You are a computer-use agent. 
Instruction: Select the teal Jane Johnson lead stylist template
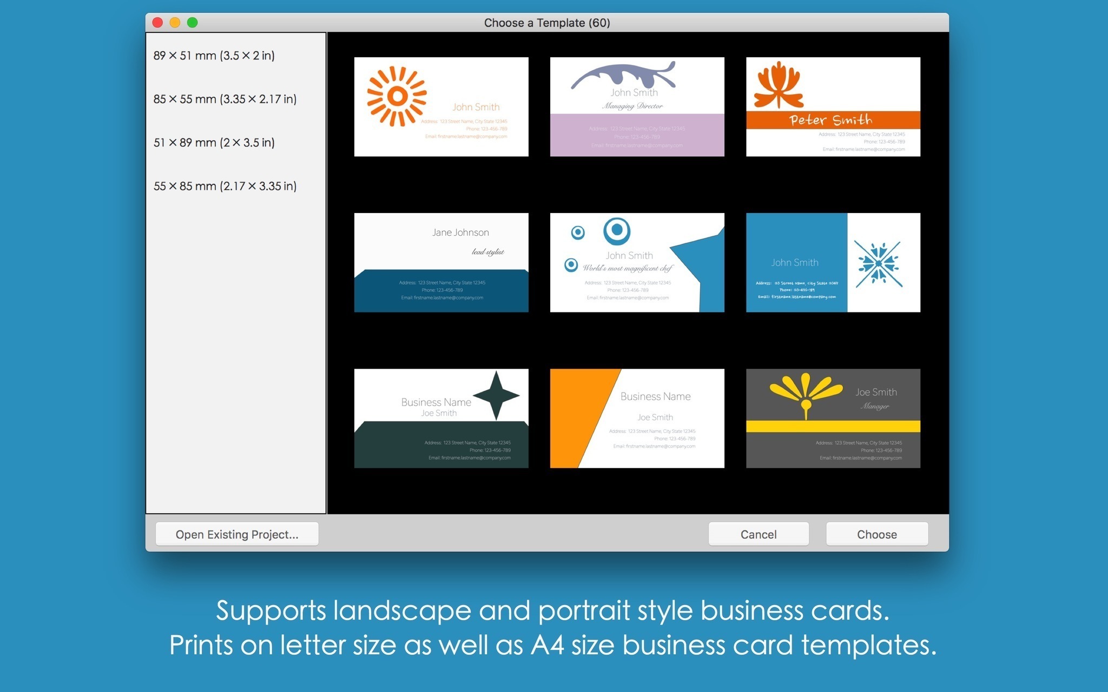coord(443,262)
